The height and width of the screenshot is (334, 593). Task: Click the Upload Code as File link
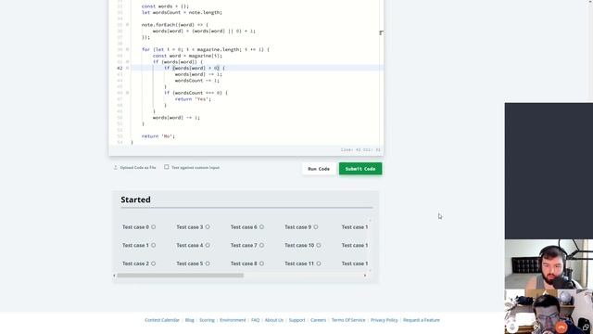tap(138, 167)
